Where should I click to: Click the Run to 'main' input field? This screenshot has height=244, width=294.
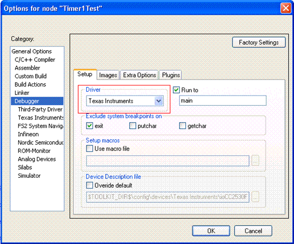point(222,100)
